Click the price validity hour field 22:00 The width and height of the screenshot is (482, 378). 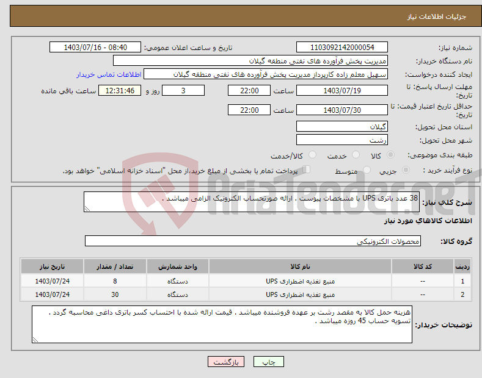click(x=249, y=110)
